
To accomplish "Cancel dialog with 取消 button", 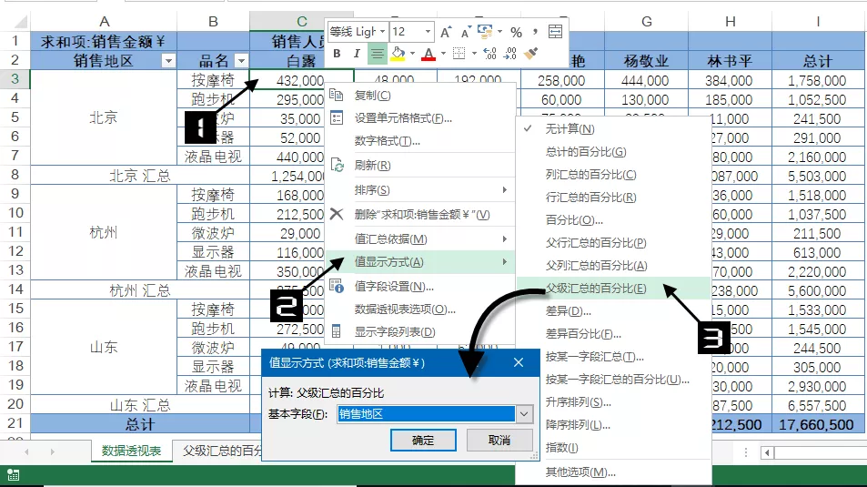I will (499, 440).
